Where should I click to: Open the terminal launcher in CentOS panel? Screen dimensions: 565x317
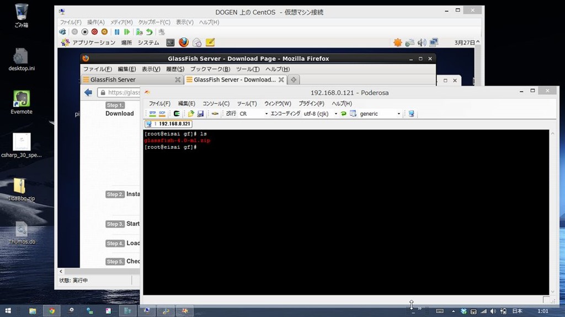(170, 42)
